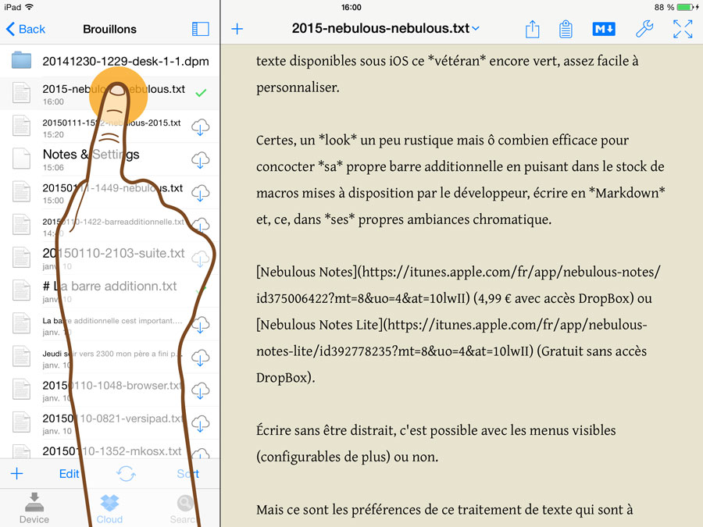Screen dimensions: 703x527
Task: Open the document title dropdown
Action: click(x=386, y=28)
